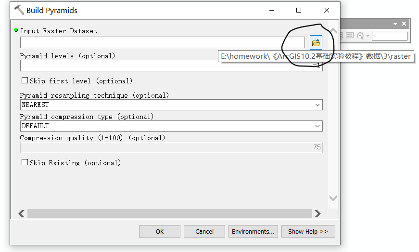This screenshot has height=252, width=419.
Task: Click the OK button
Action: click(160, 231)
